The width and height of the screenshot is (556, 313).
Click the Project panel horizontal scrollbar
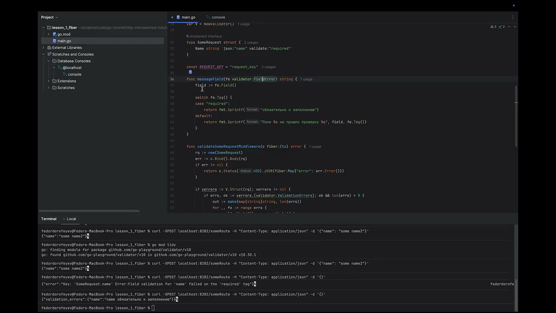[x=90, y=211]
